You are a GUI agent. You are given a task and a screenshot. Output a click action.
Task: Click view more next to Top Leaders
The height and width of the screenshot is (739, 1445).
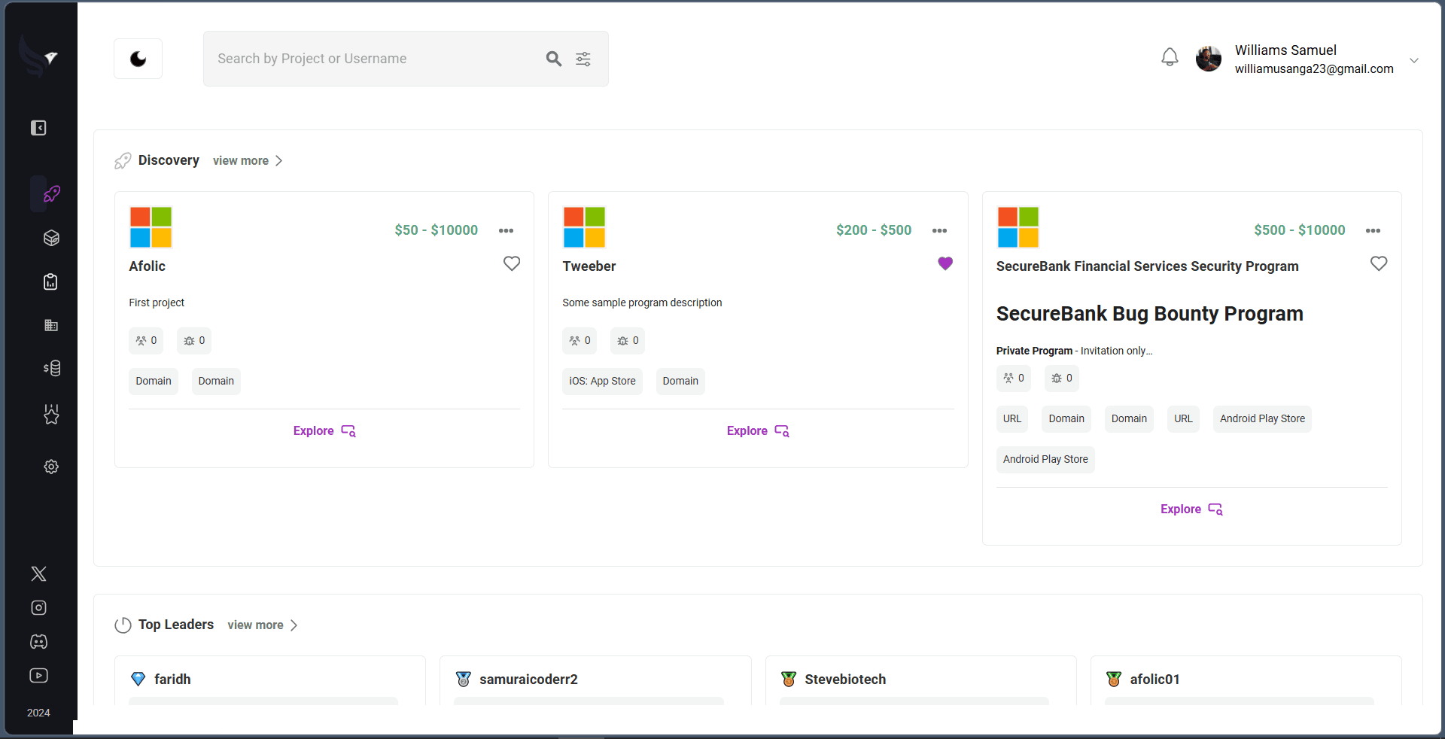pyautogui.click(x=263, y=625)
